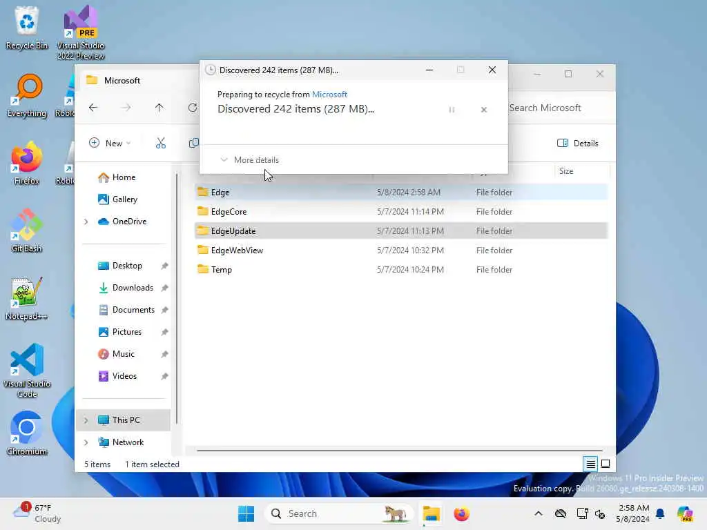Click the horizontal scrollbar in file list
This screenshot has width=707, height=530.
point(400,450)
